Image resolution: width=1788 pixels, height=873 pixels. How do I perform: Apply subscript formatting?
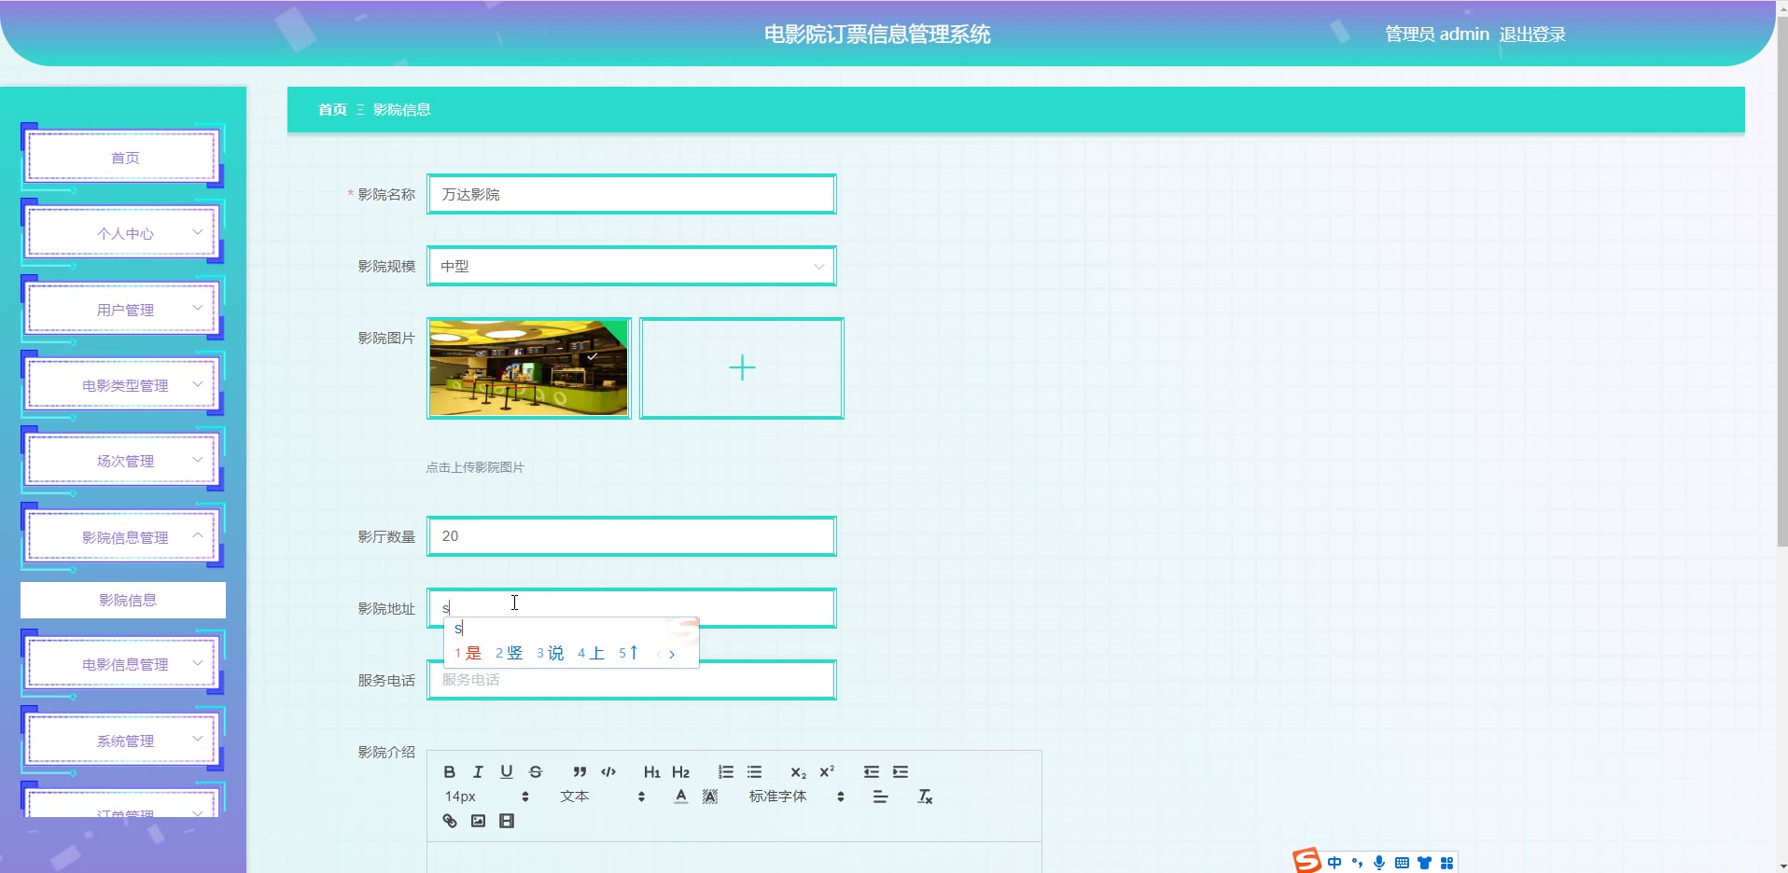click(x=798, y=772)
